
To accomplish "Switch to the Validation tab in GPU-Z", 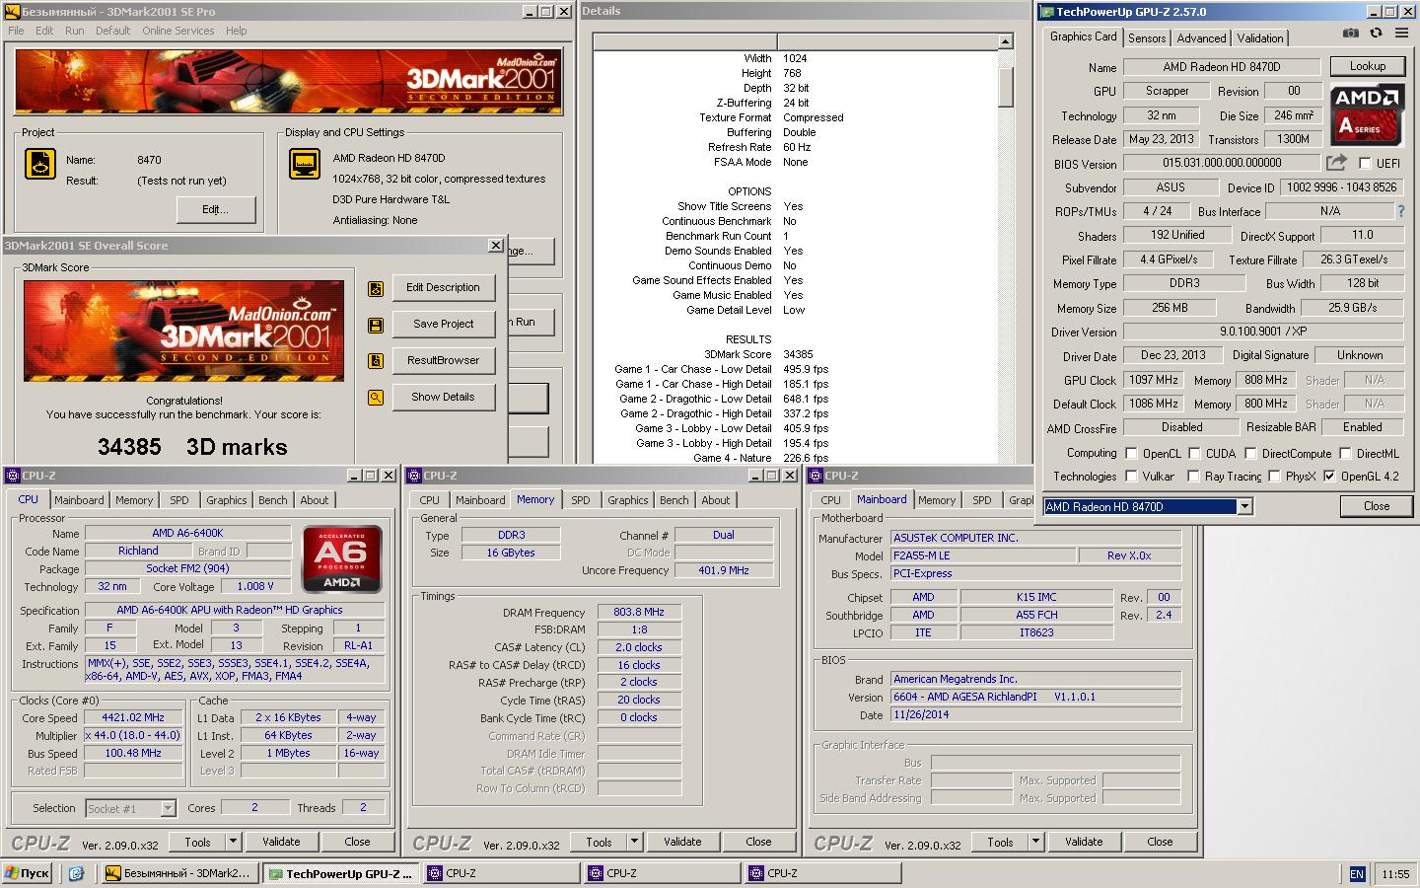I will [1260, 38].
